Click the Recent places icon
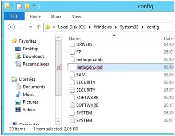This screenshot has width=175, height=136. 18,64
